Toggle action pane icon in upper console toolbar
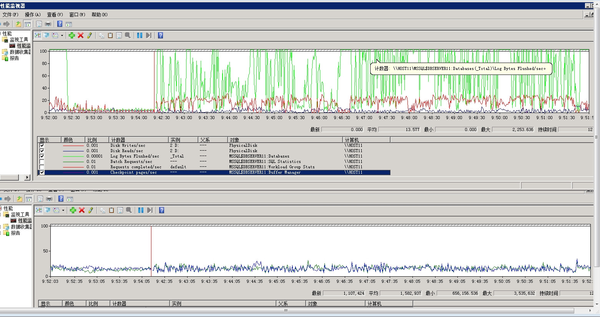600x317 pixels. (69, 24)
